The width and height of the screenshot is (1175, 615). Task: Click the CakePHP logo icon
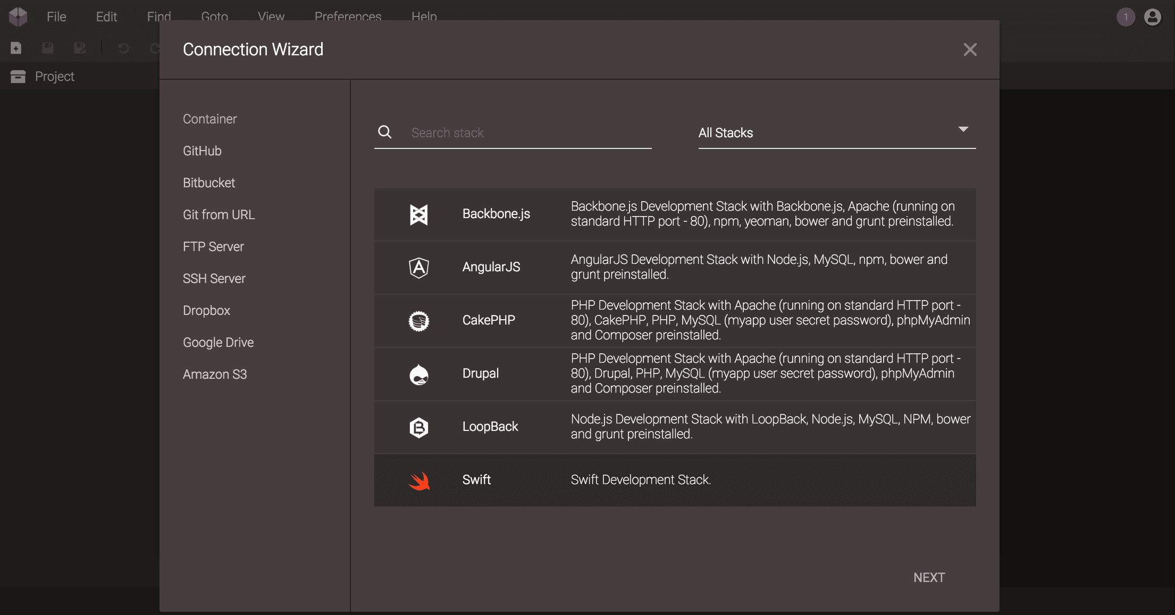click(418, 321)
